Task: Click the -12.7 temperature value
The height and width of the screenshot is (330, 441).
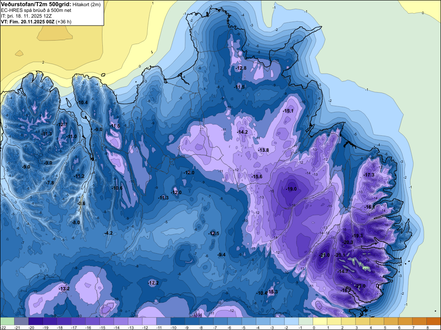Action: tap(62, 124)
